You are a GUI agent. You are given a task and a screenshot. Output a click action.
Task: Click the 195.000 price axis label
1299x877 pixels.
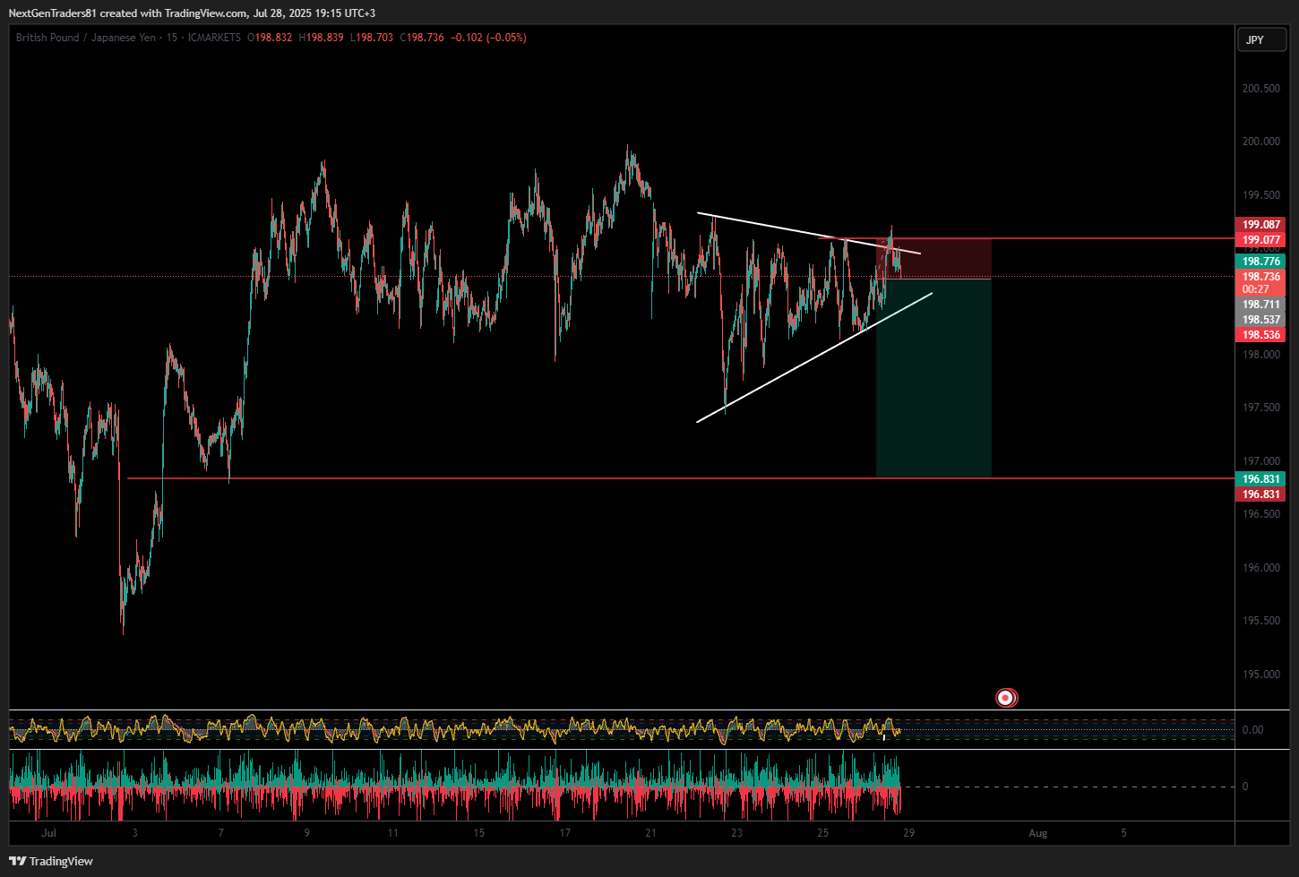(x=1260, y=675)
